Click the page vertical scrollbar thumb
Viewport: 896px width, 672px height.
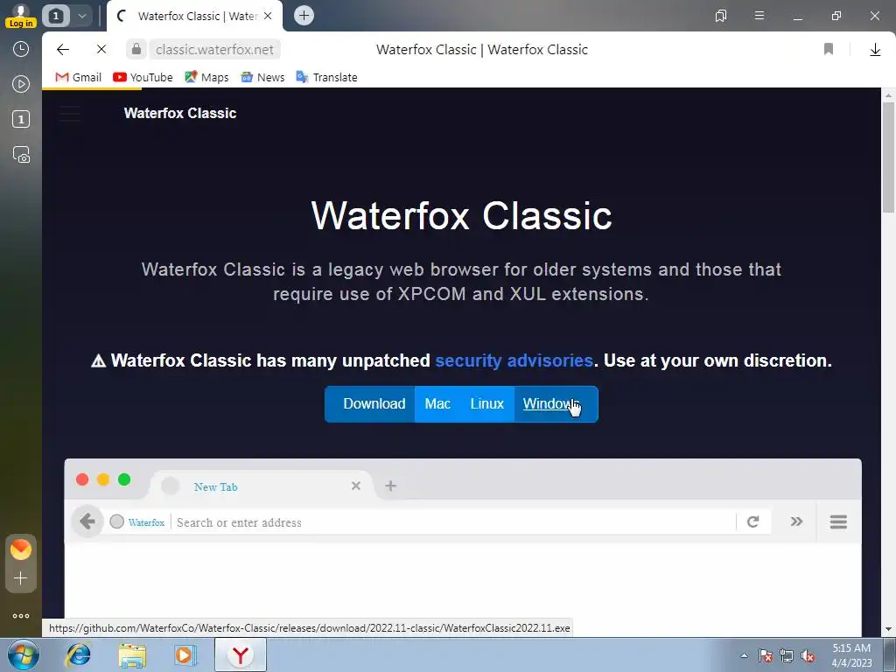coord(888,157)
